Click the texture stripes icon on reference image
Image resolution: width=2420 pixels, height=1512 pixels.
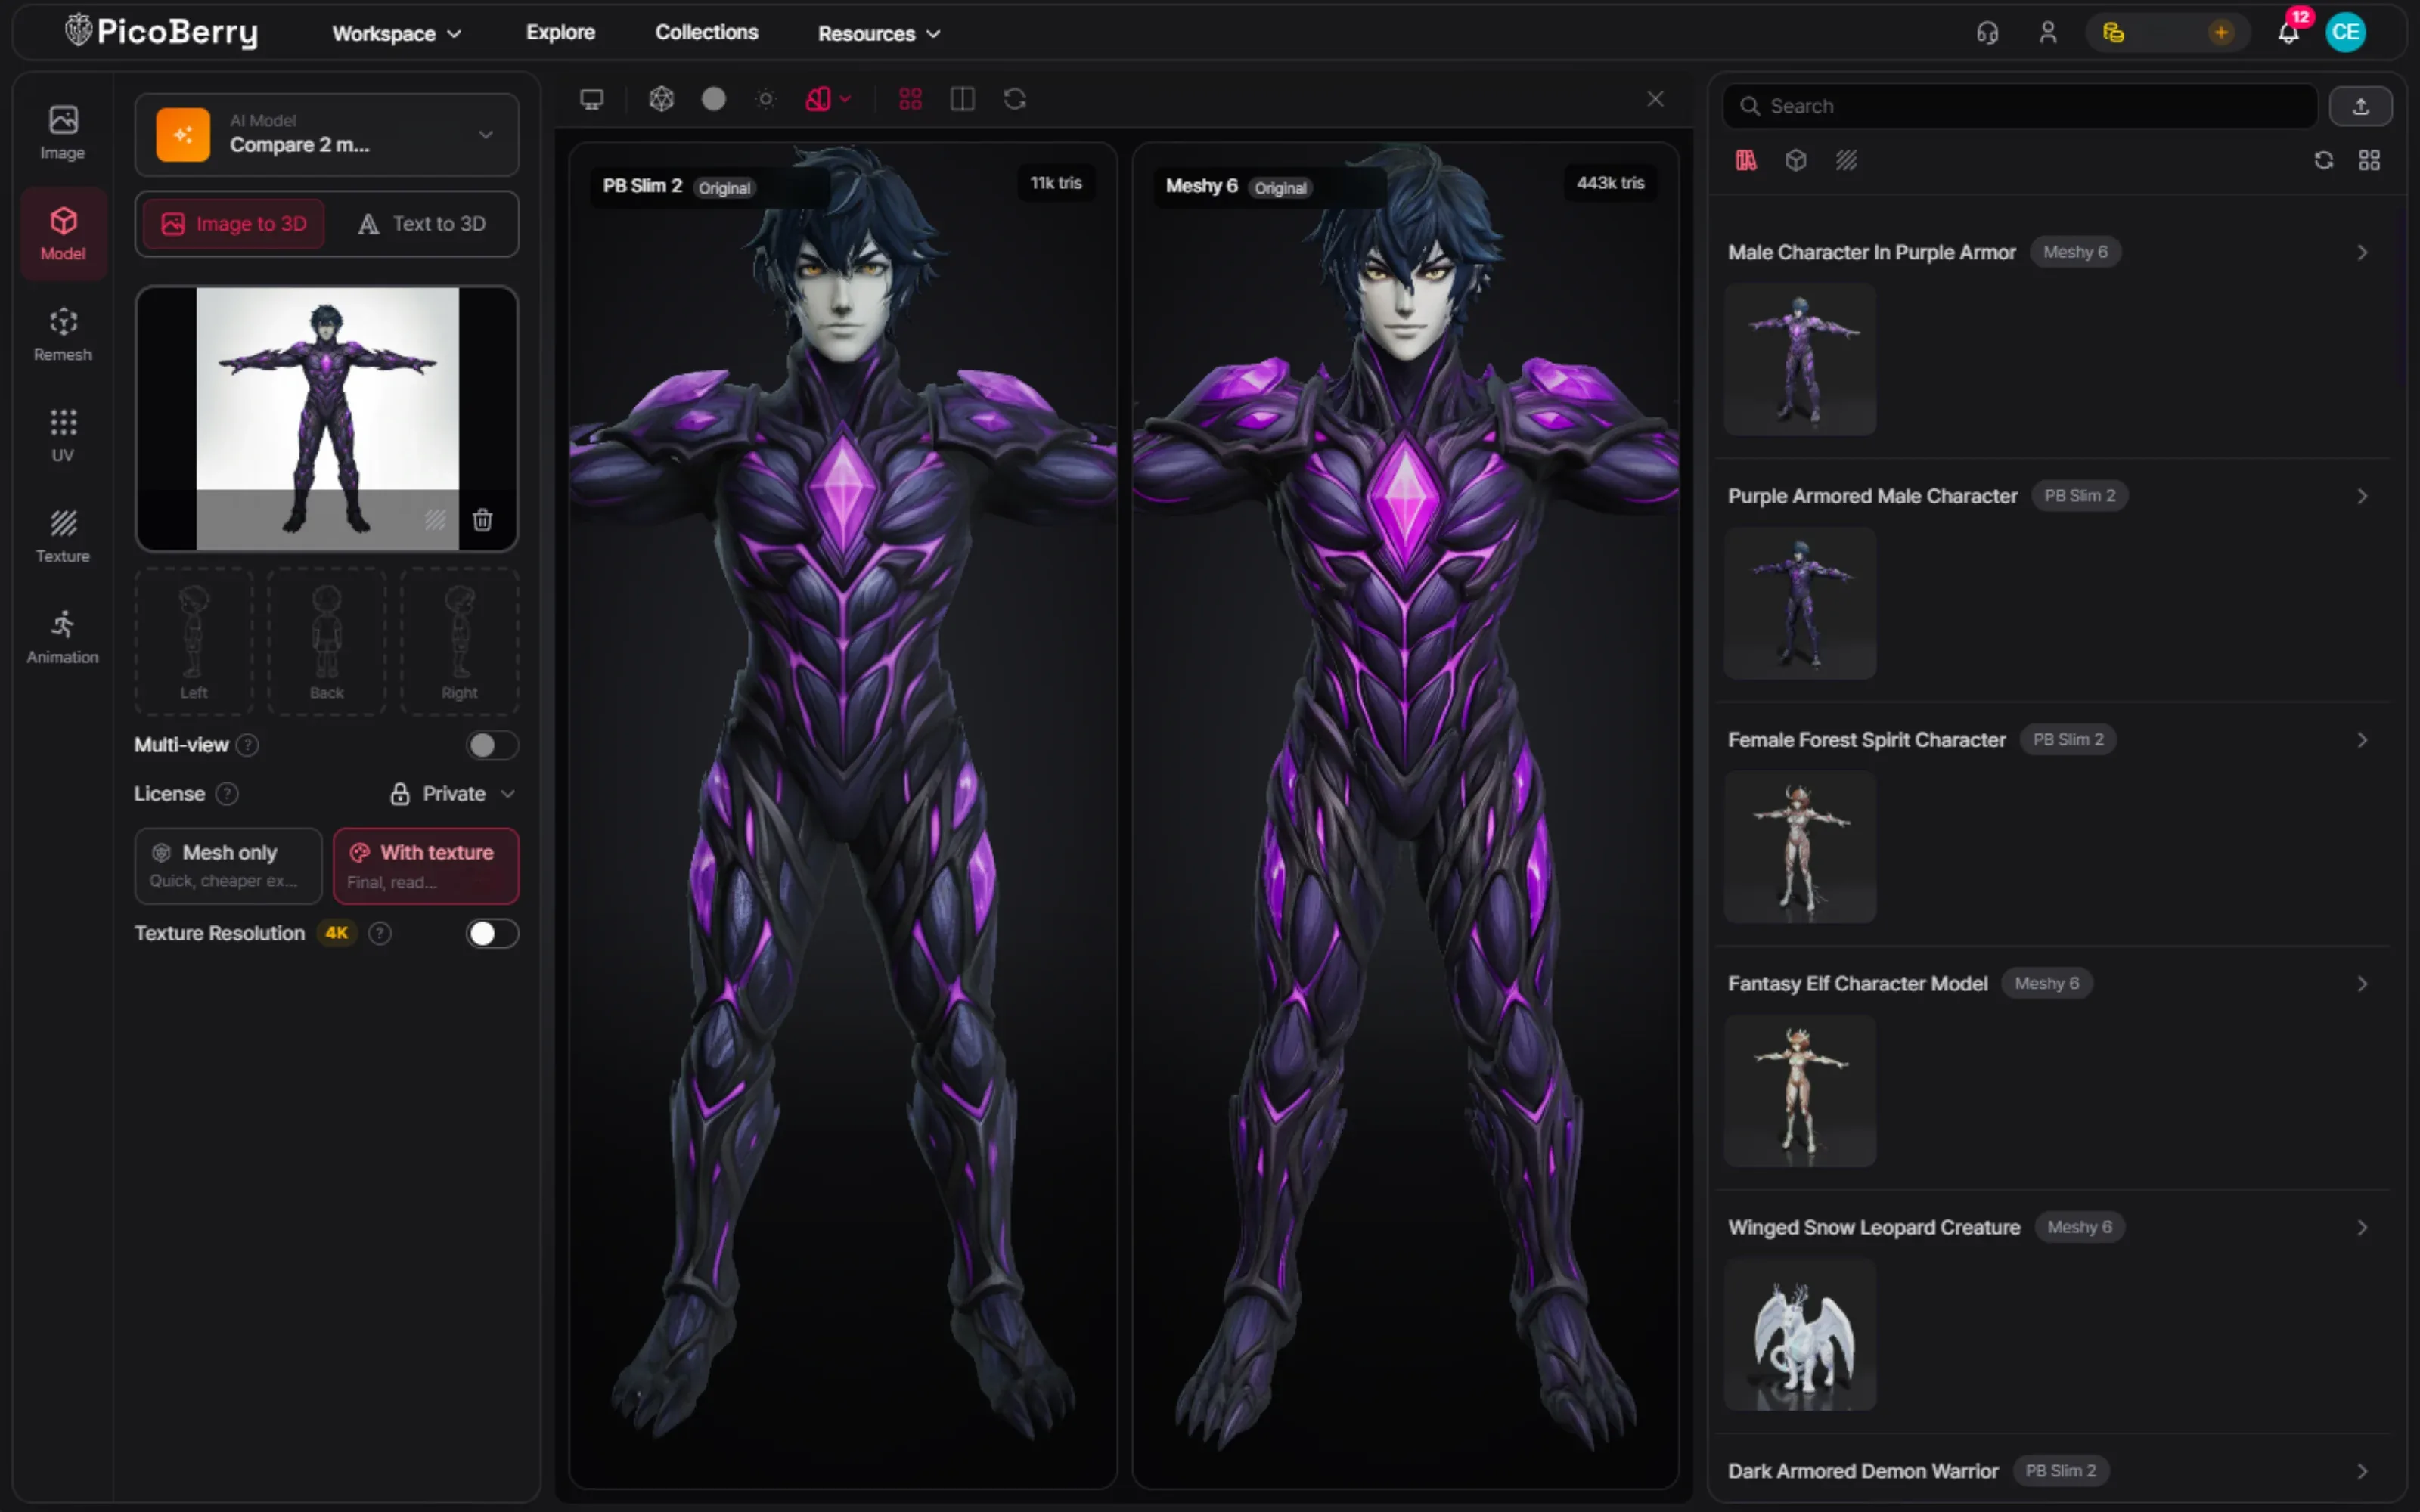pos(435,520)
